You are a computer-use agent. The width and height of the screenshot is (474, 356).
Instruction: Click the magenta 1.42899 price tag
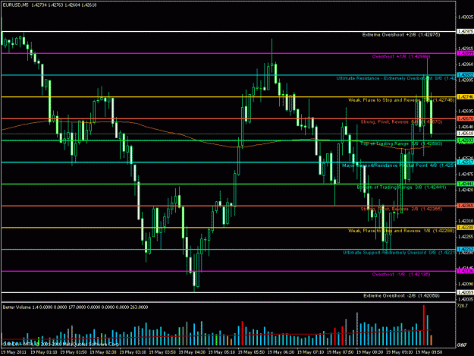point(465,53)
